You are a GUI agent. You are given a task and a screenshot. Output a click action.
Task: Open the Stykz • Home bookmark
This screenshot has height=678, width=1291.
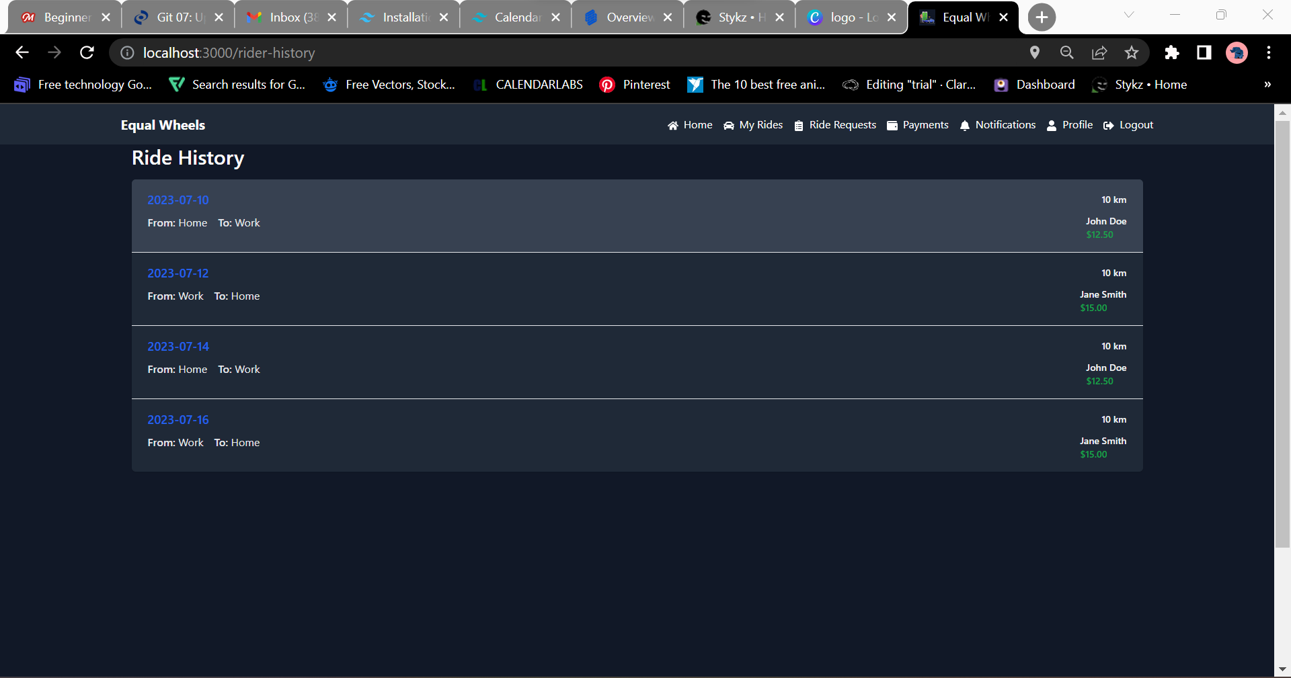coord(1140,85)
